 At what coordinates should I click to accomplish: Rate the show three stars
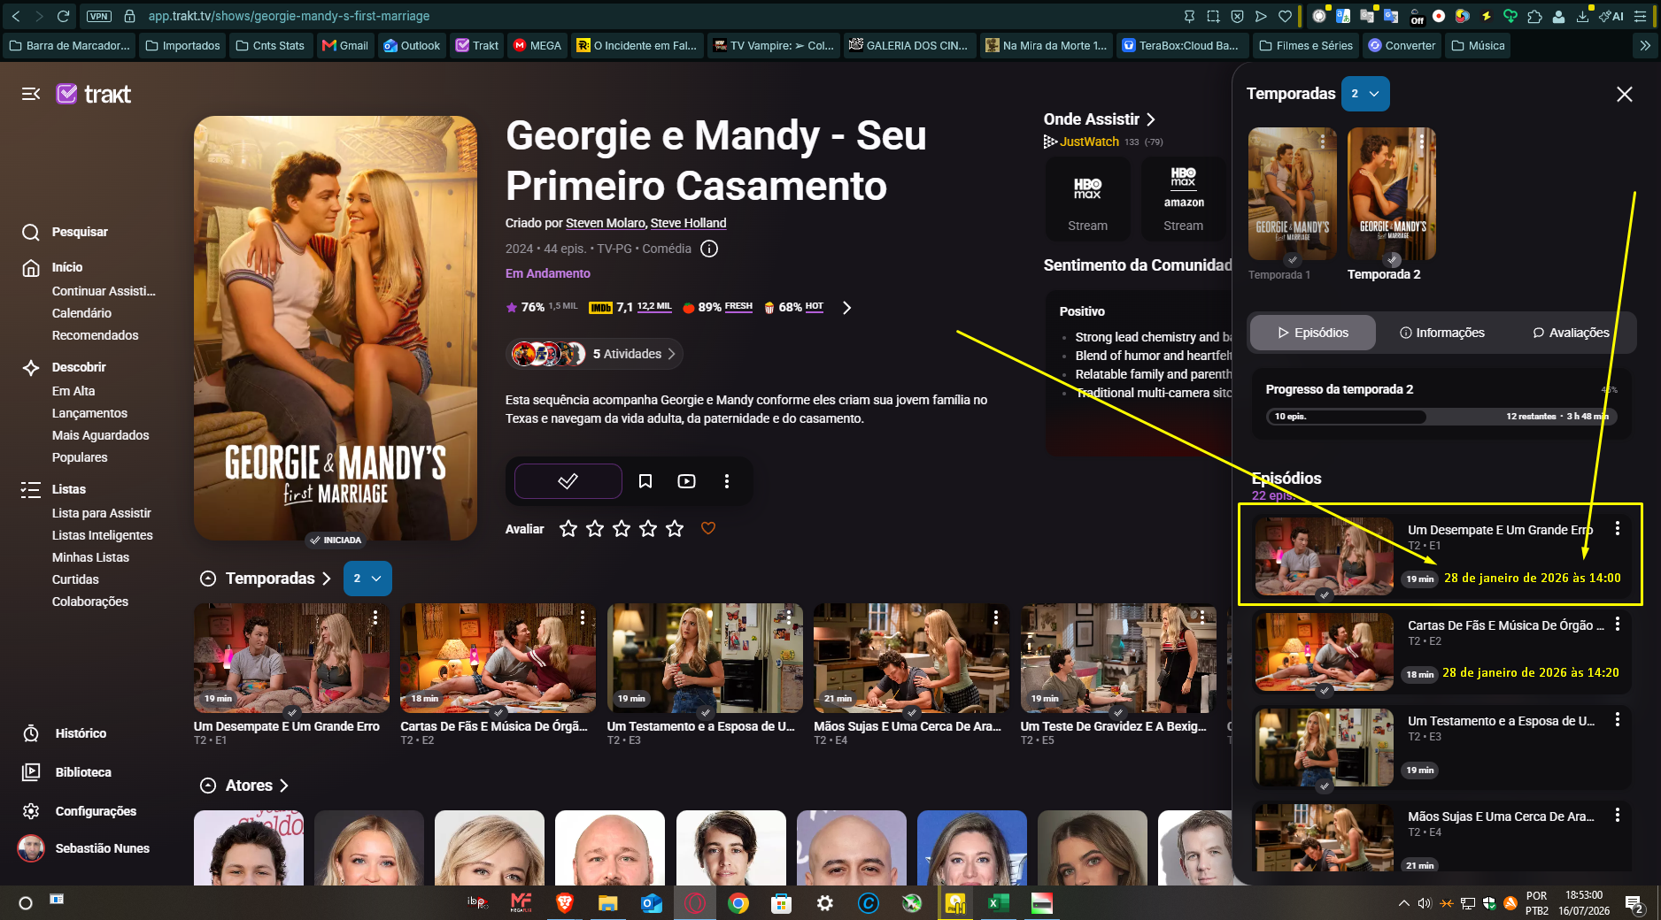[622, 528]
